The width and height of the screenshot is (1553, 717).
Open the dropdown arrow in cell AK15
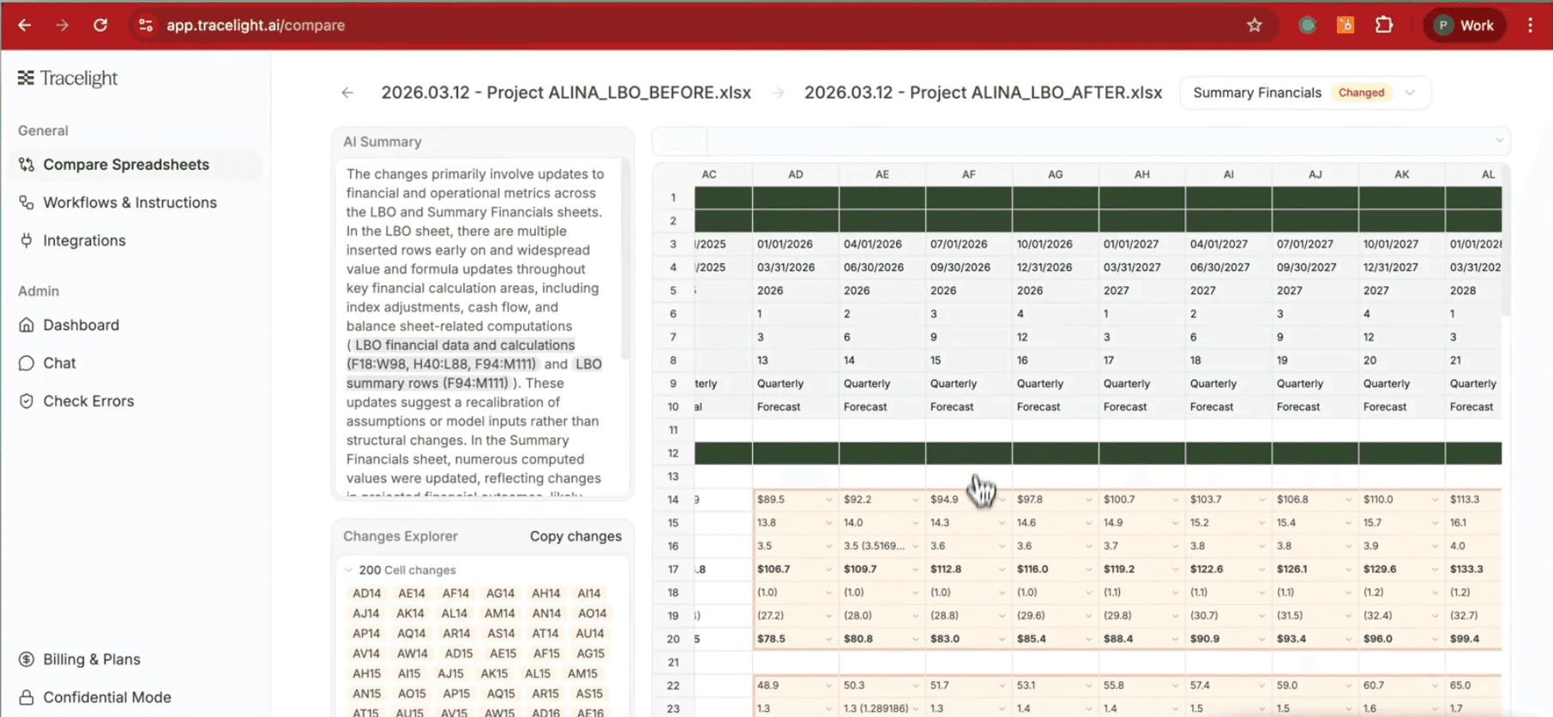click(x=1435, y=522)
